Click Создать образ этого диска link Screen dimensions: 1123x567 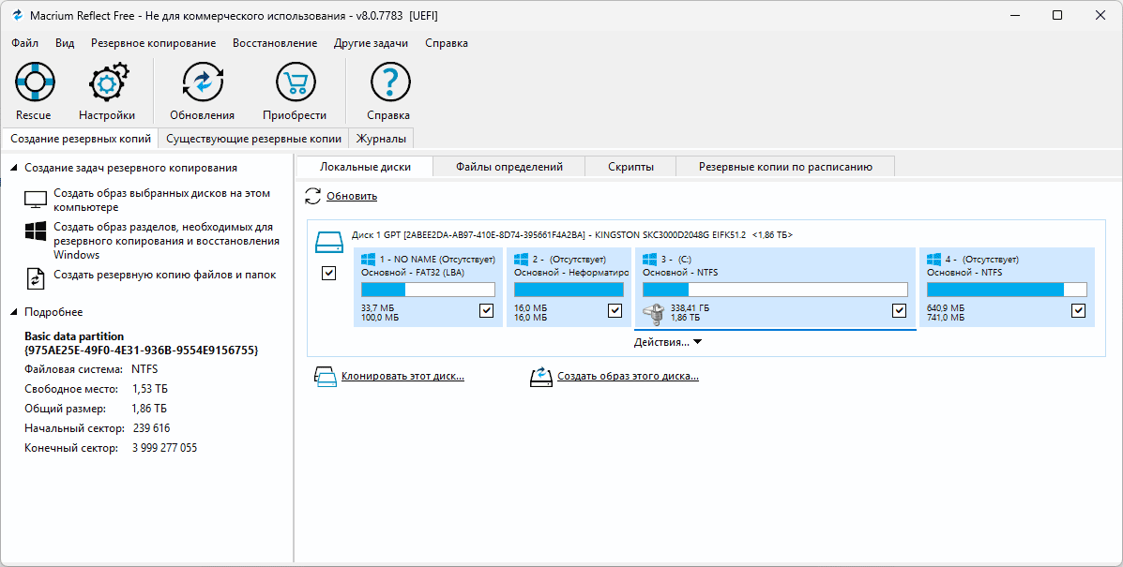[628, 376]
